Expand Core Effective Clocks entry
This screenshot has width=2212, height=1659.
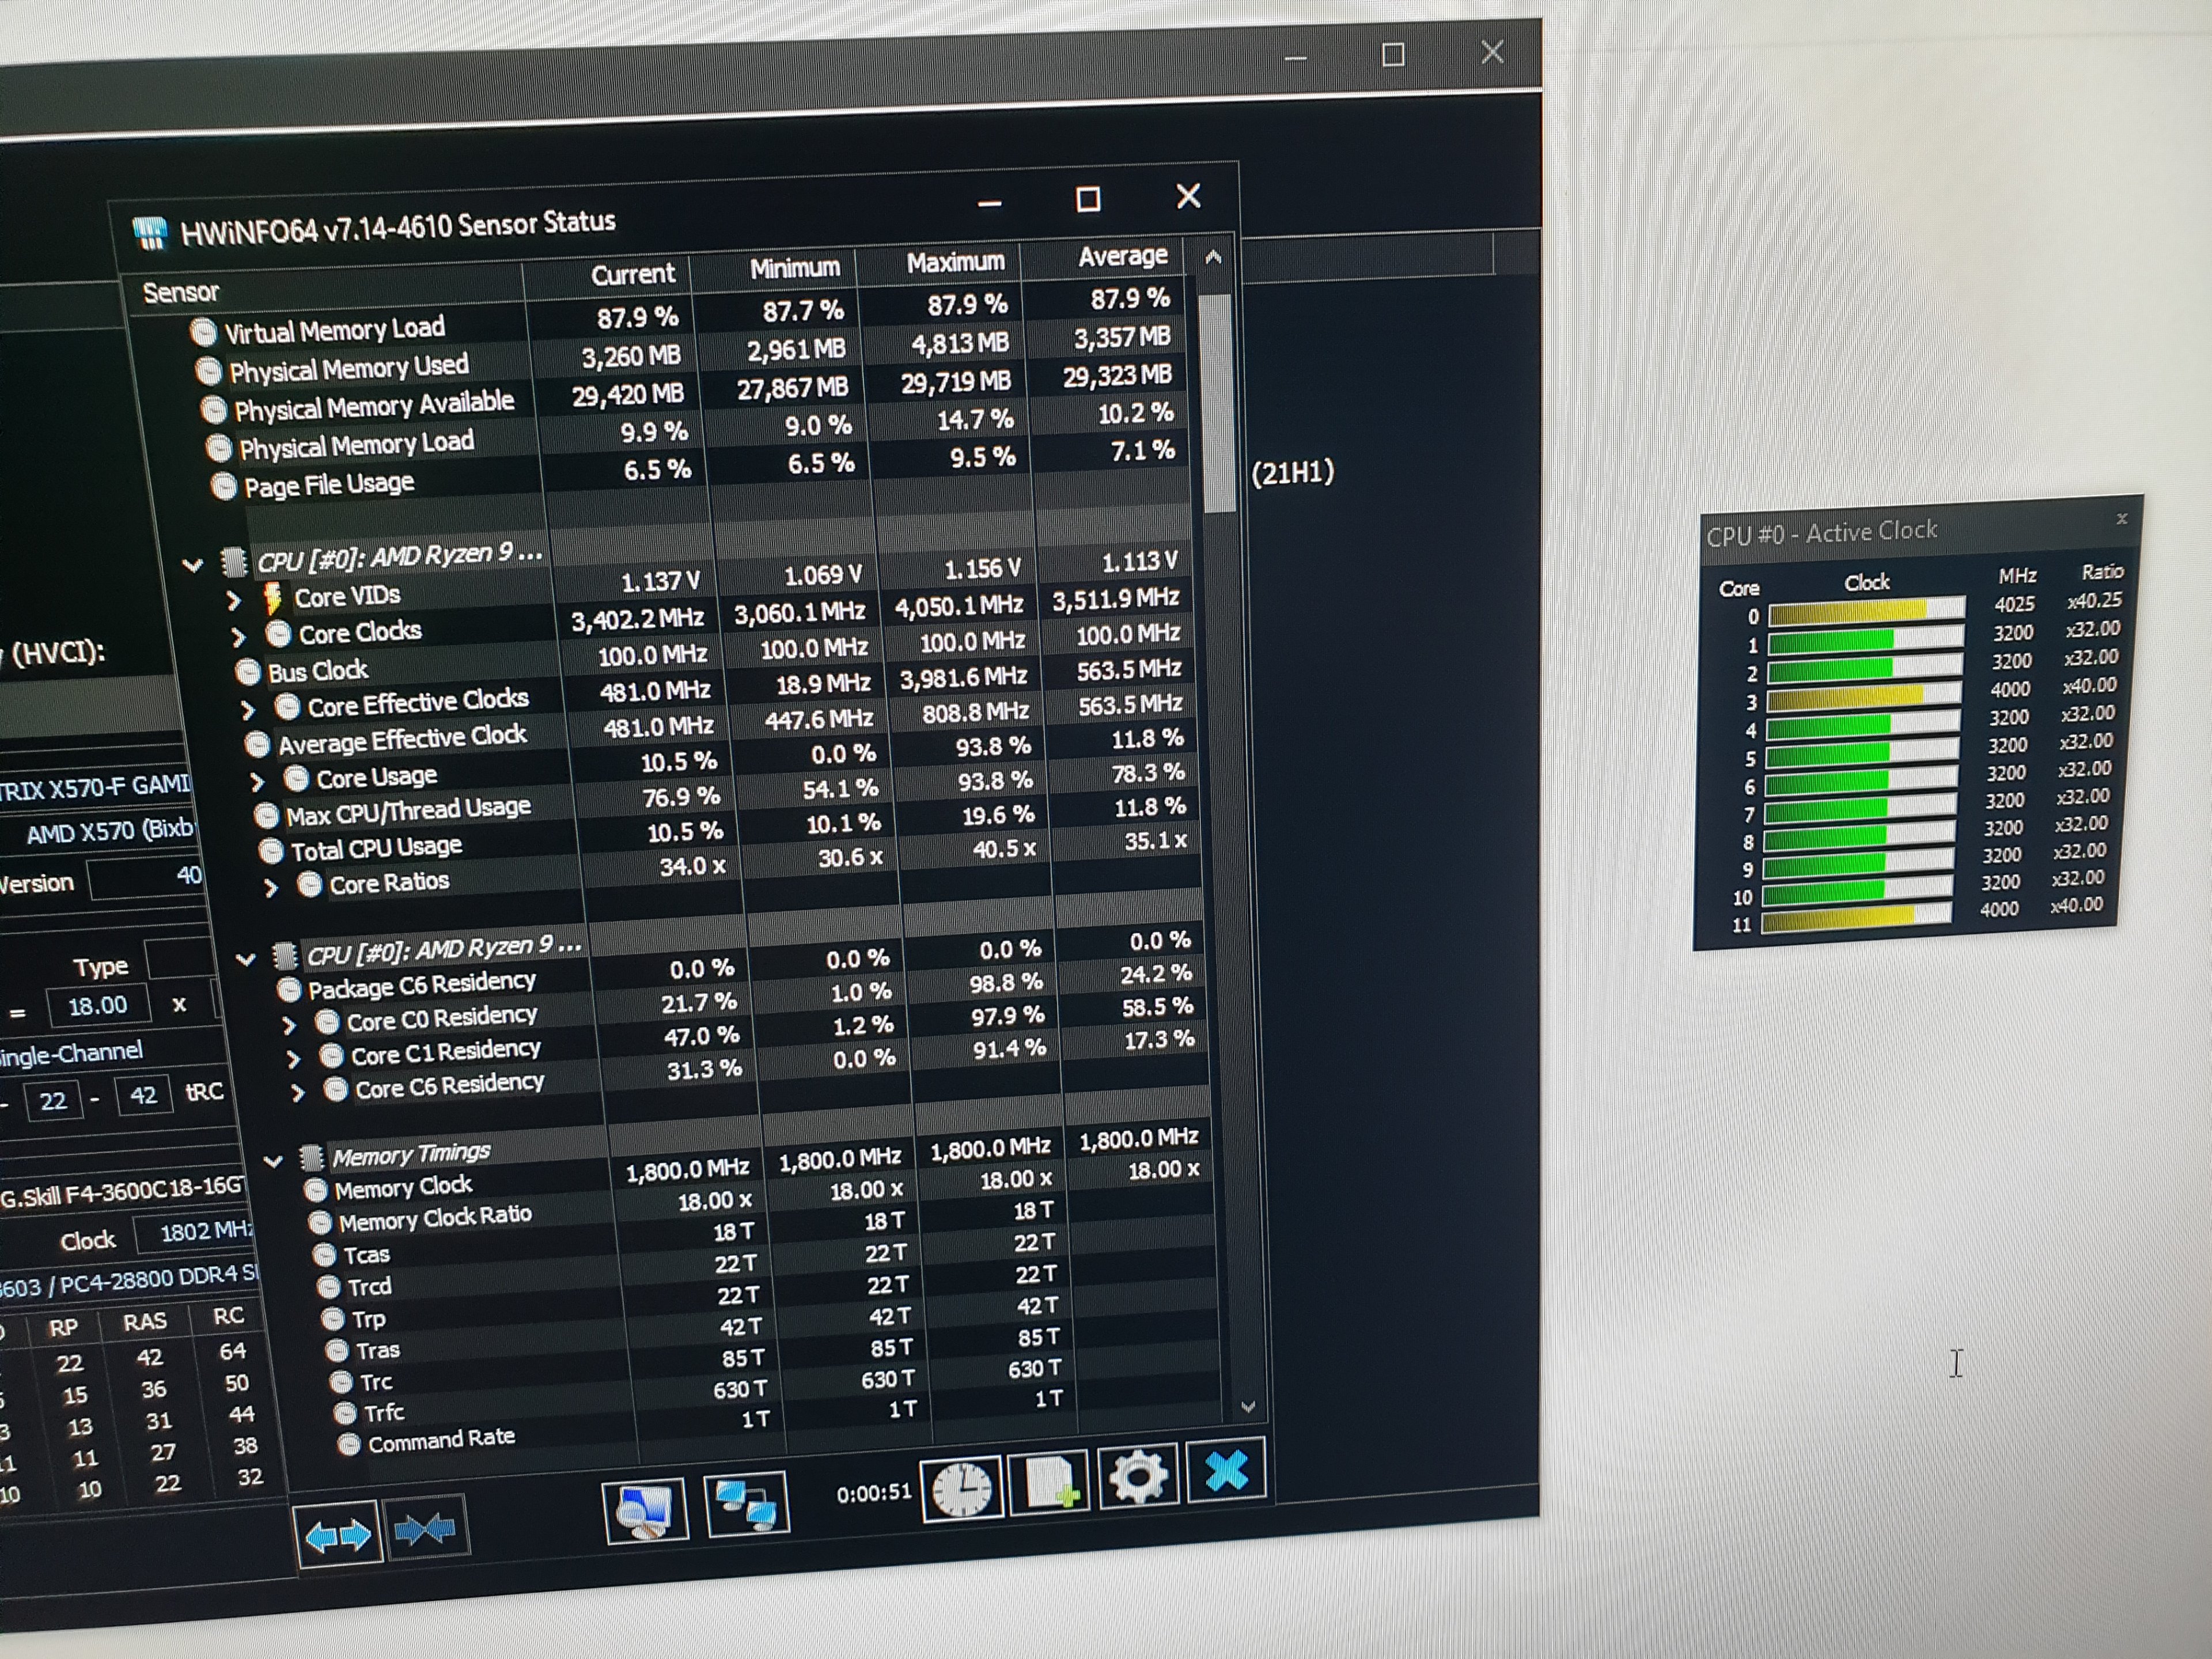point(248,710)
